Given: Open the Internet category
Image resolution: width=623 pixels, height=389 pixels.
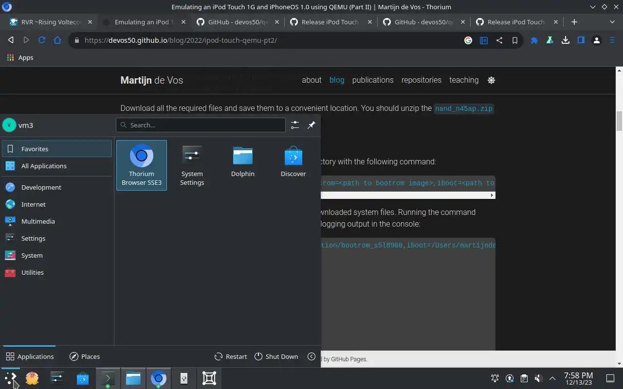Looking at the screenshot, I should [x=57, y=204].
